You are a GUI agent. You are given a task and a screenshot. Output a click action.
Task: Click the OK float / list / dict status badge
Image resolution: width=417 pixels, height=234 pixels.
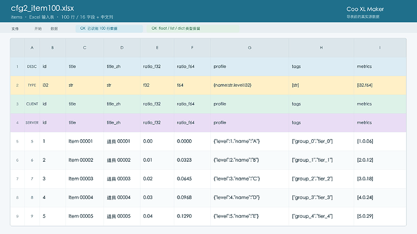coord(193,29)
